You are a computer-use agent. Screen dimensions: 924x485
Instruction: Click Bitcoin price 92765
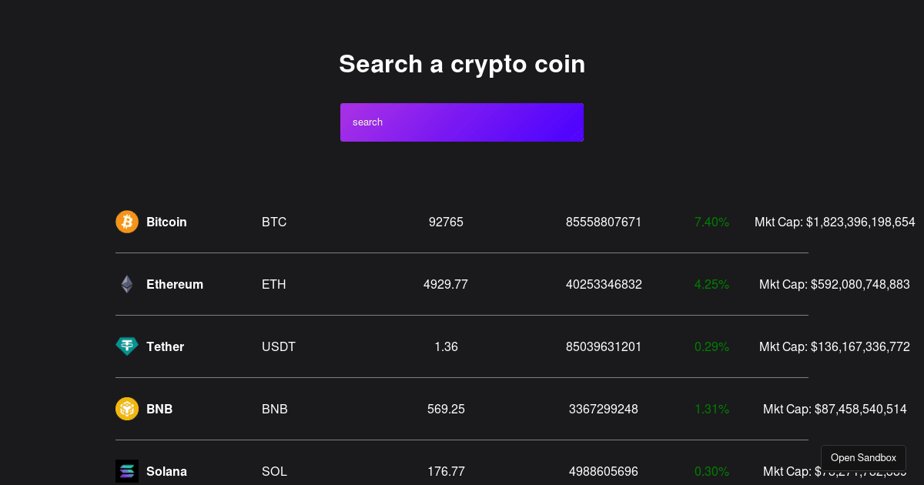[446, 222]
